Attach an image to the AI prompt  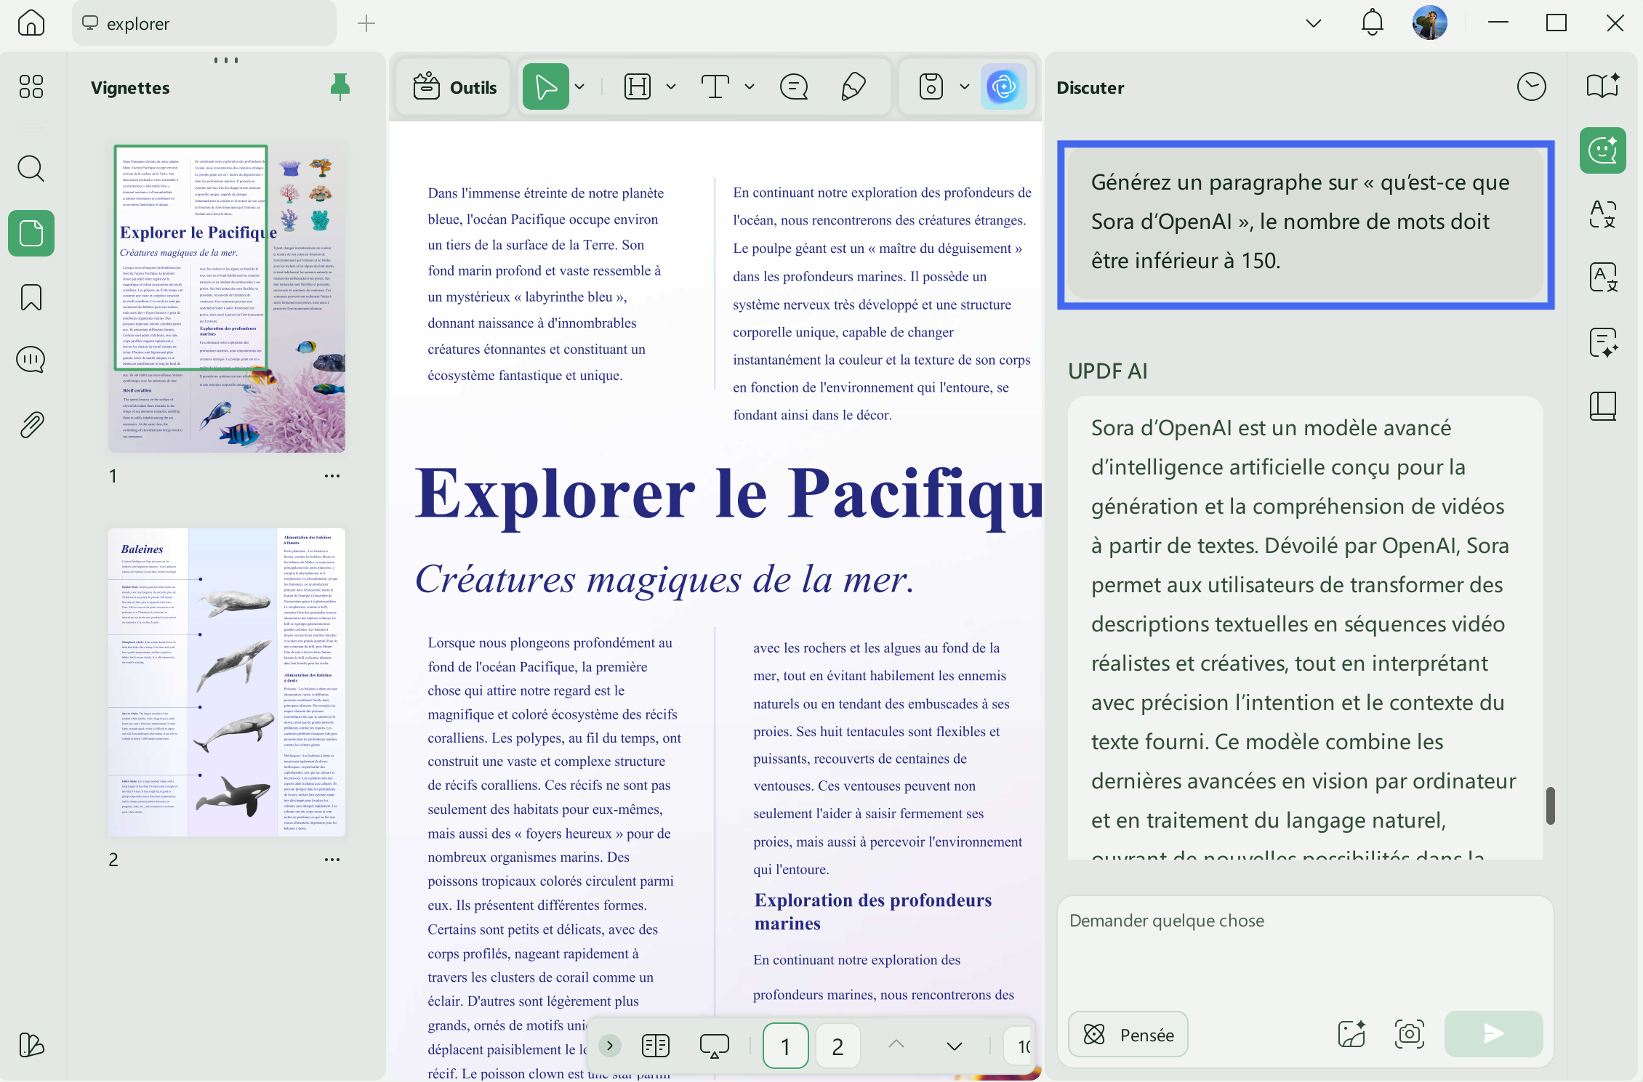coord(1351,1034)
